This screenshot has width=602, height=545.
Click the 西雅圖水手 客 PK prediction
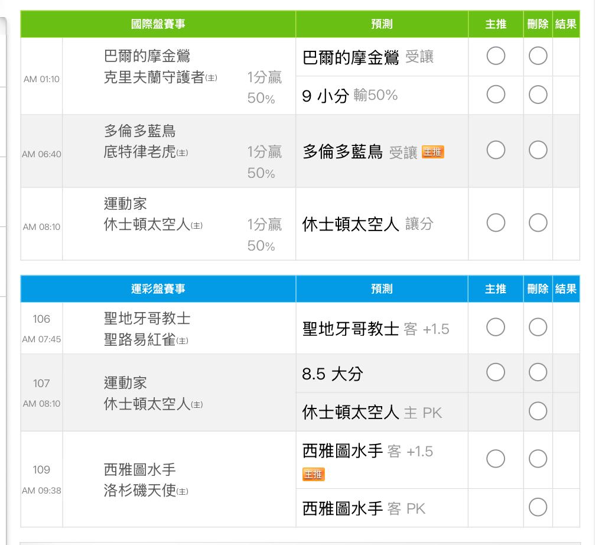point(363,508)
